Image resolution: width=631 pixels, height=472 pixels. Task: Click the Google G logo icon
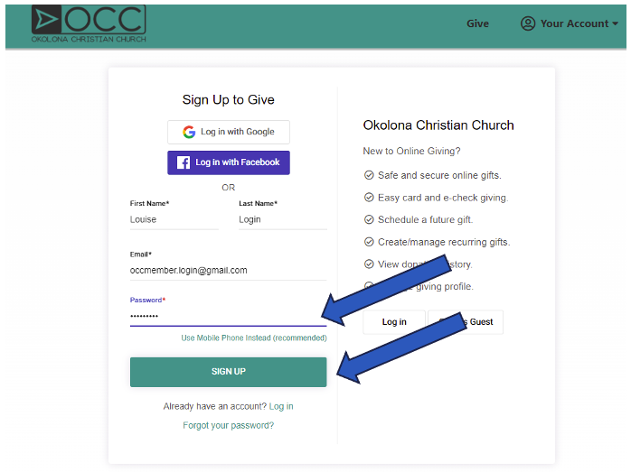tap(189, 132)
